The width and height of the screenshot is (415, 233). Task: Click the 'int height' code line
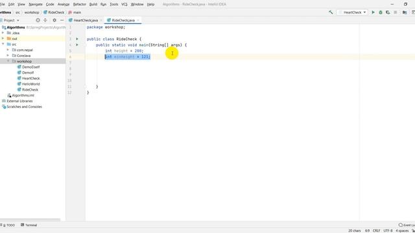coord(124,50)
